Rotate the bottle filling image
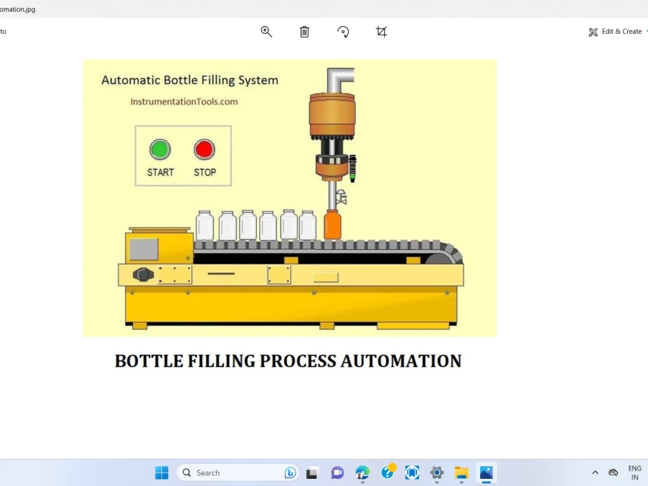 tap(343, 31)
